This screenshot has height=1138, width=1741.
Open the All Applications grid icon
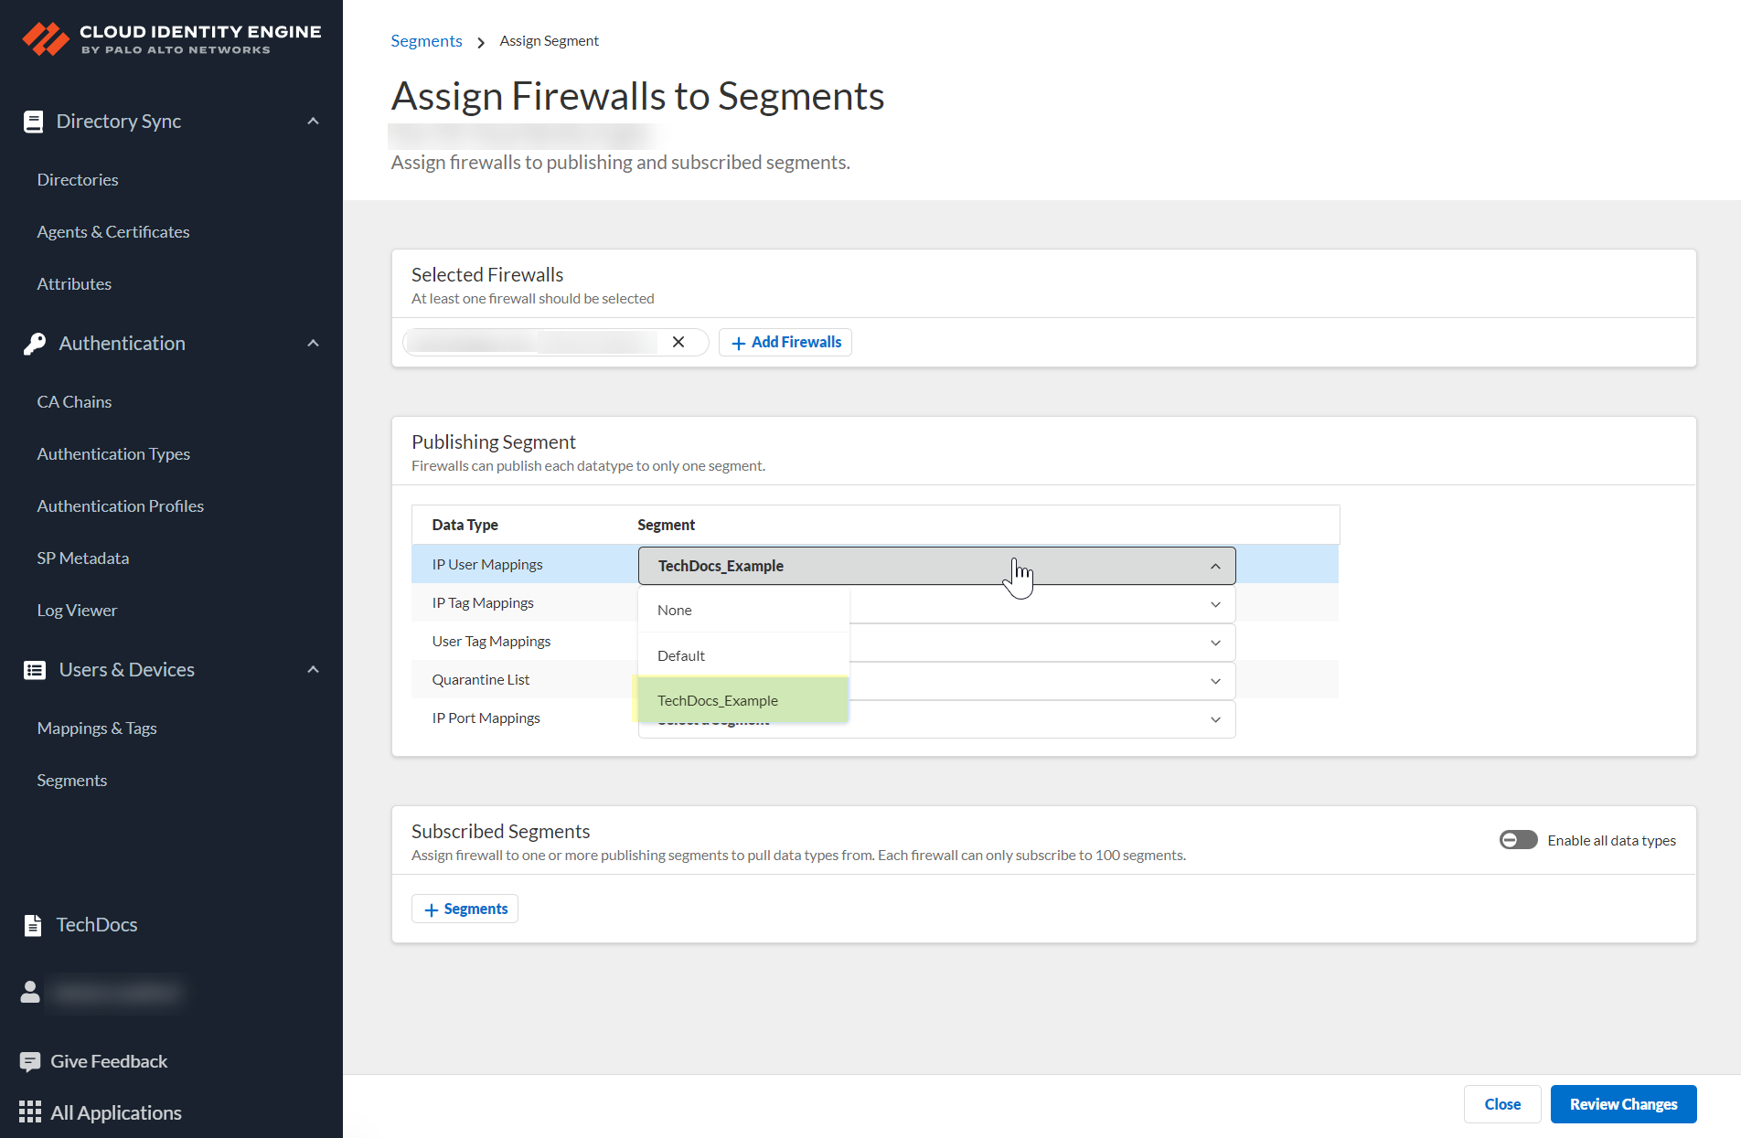point(30,1112)
